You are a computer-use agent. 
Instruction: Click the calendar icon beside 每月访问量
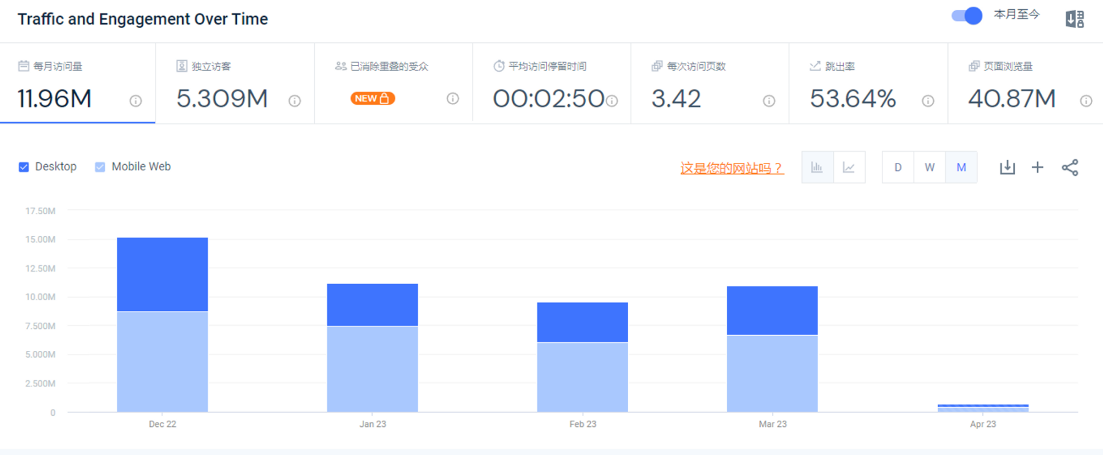tap(24, 66)
